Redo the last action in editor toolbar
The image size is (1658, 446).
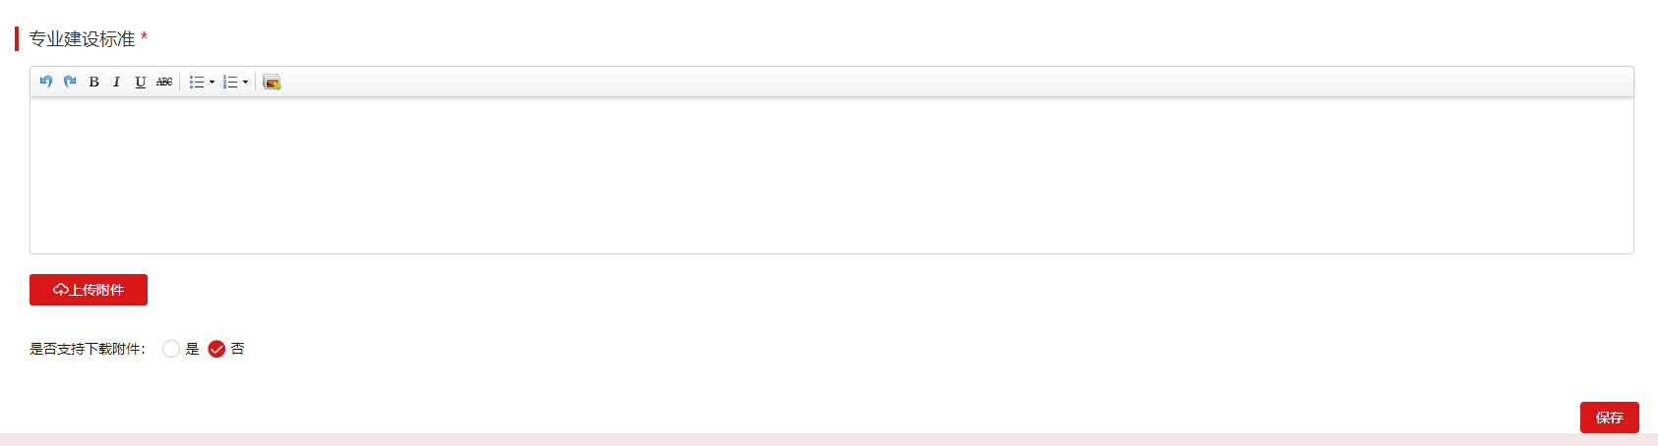[70, 82]
